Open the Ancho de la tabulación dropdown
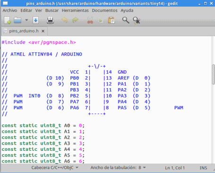The height and width of the screenshot is (173, 215). tap(118, 168)
